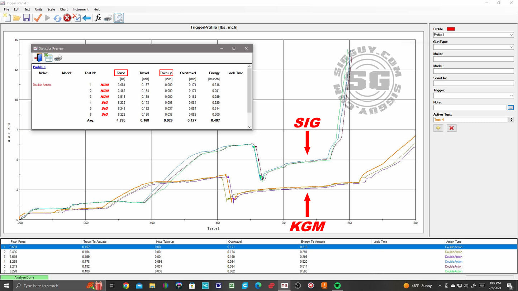Click the Serial No input field
Screen dimensions: 518x291
pos(474,83)
